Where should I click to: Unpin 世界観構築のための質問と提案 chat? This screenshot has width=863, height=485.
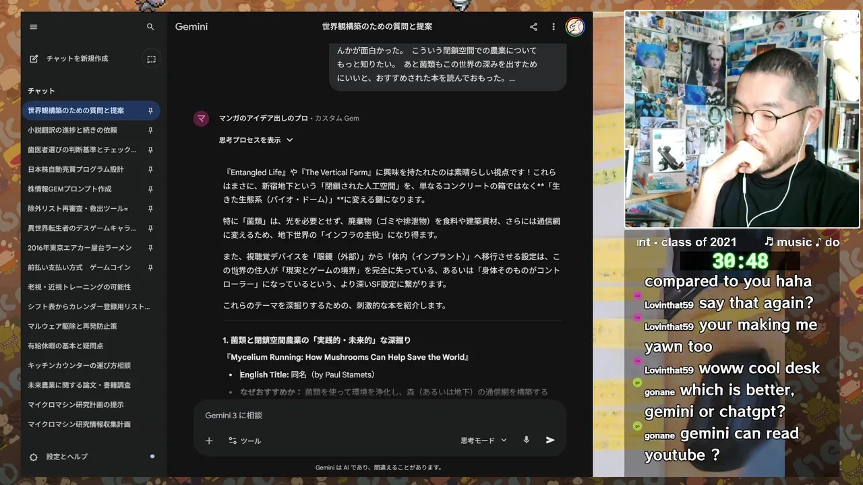pos(150,110)
